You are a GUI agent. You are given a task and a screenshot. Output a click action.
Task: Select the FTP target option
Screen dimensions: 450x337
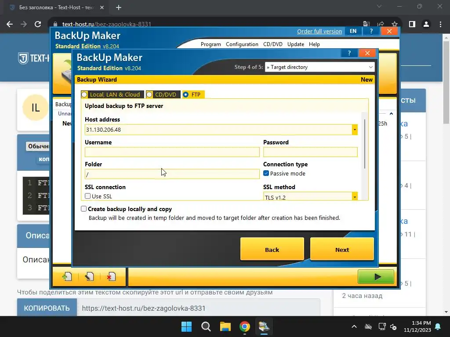(x=193, y=95)
